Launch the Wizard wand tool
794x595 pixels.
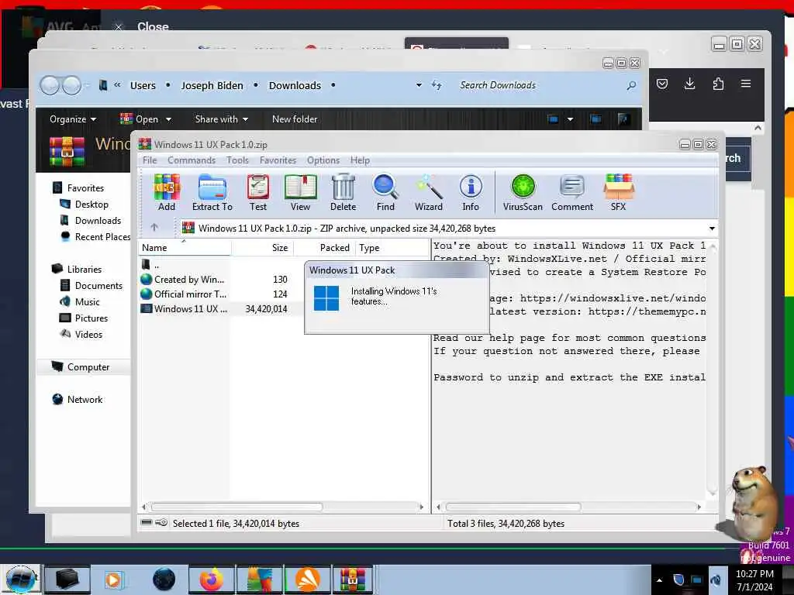pos(428,192)
